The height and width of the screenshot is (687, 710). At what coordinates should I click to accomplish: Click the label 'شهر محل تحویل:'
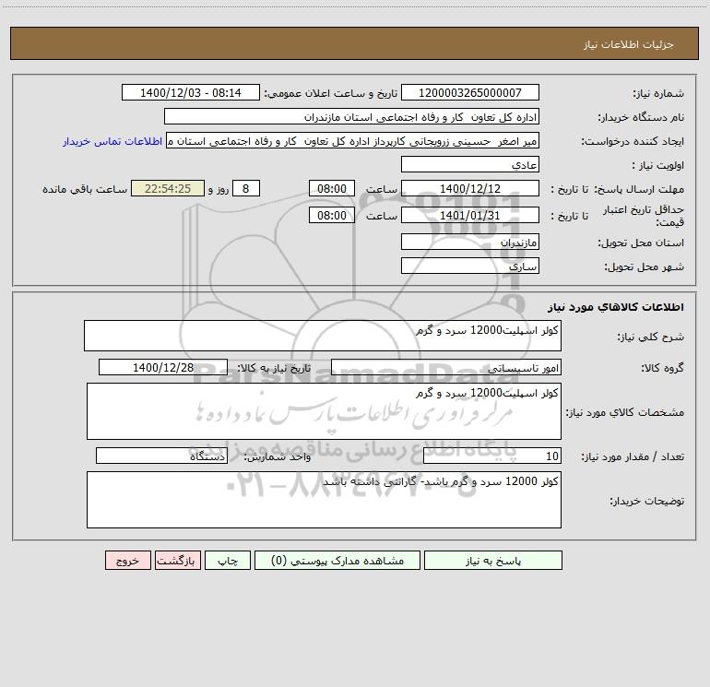[x=645, y=267]
